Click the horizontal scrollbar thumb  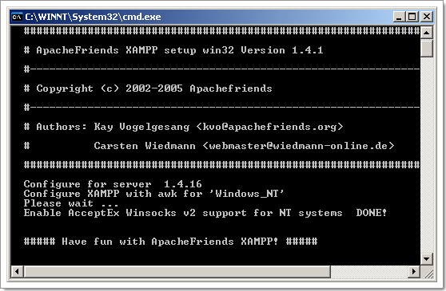177,271
